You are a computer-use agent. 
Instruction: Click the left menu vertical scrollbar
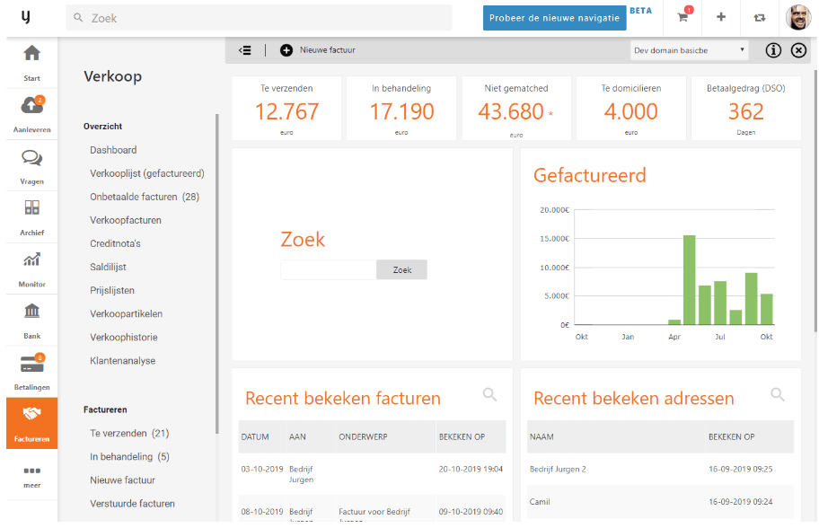[216, 269]
